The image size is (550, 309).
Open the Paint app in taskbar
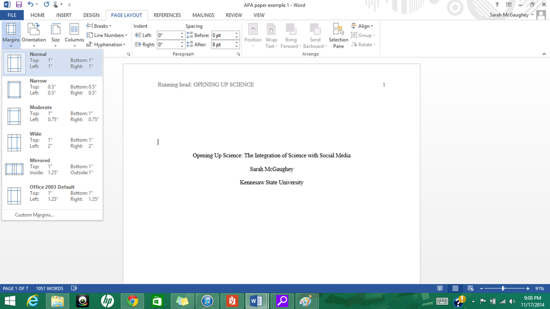[x=306, y=301]
